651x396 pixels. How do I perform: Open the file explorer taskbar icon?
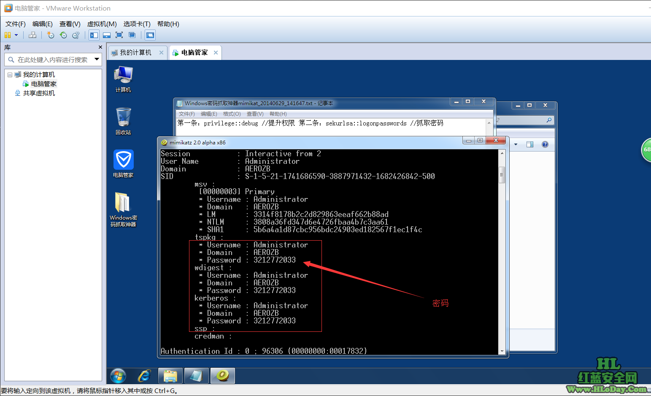click(x=170, y=376)
